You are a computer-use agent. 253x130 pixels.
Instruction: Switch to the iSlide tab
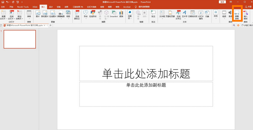coord(35,7)
